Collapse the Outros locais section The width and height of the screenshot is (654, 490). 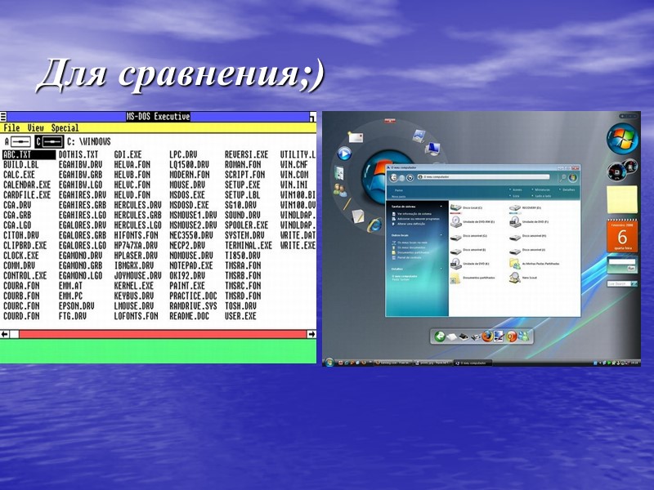pyautogui.click(x=441, y=235)
